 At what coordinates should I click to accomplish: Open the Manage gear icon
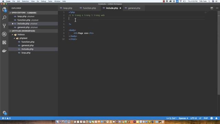point(4,113)
